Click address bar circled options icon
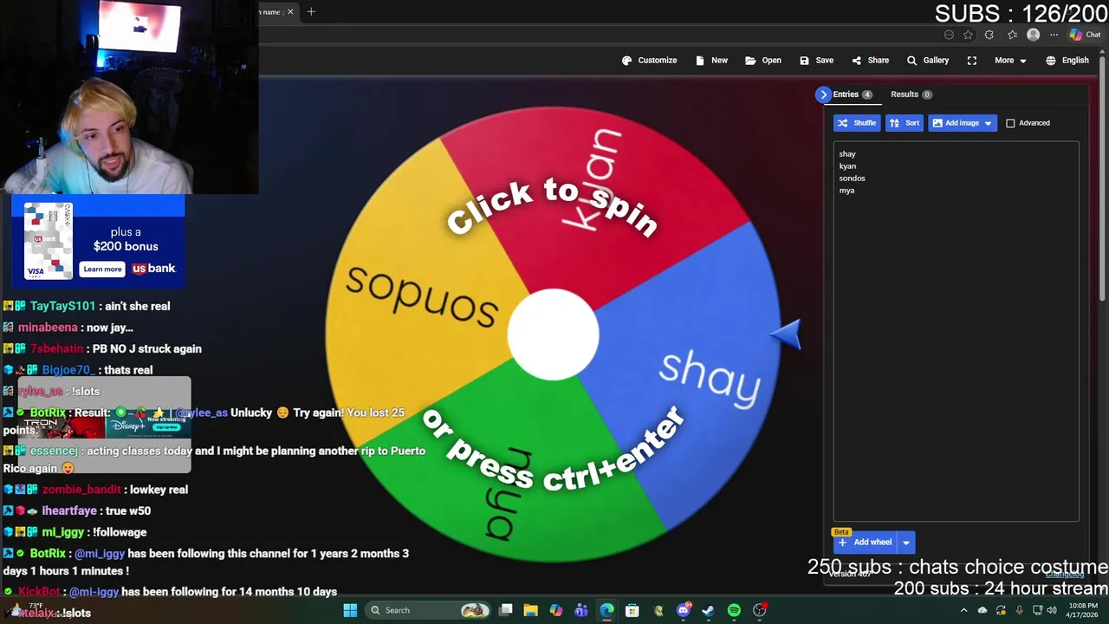 pyautogui.click(x=949, y=35)
